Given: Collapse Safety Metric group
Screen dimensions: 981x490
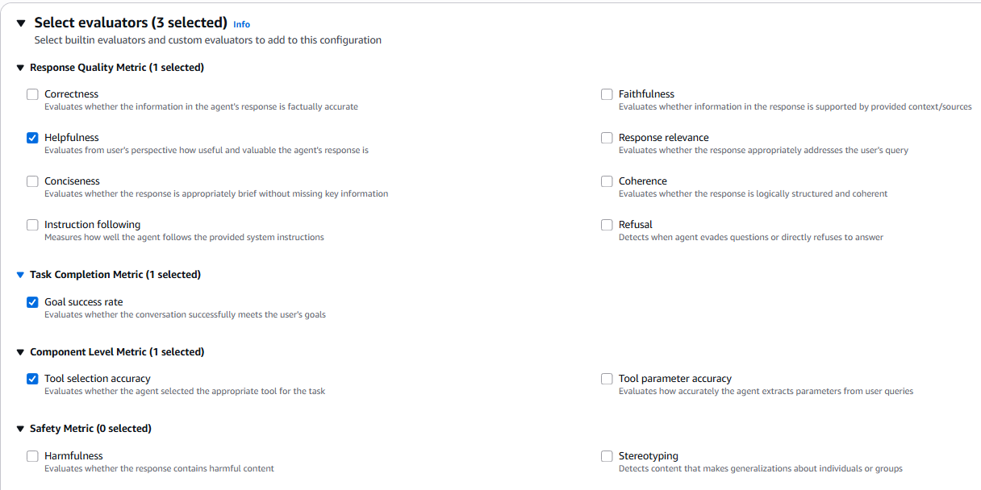Looking at the screenshot, I should pyautogui.click(x=20, y=429).
